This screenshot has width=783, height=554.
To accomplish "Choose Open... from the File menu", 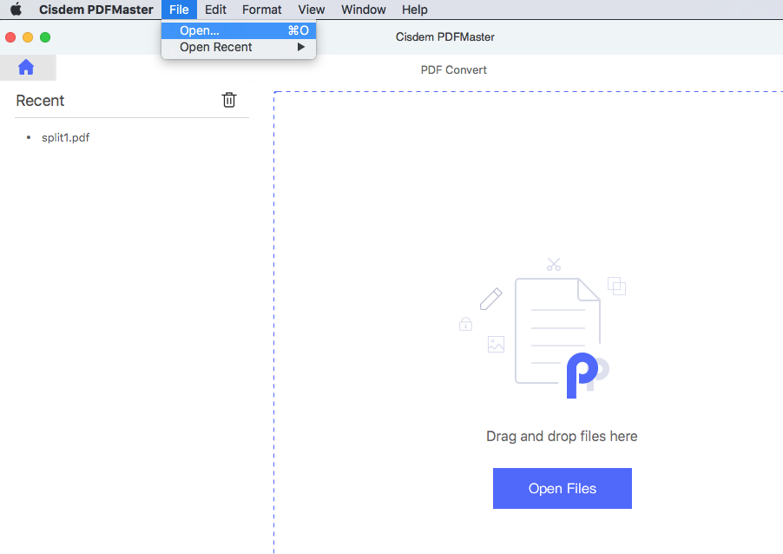I will [x=239, y=30].
